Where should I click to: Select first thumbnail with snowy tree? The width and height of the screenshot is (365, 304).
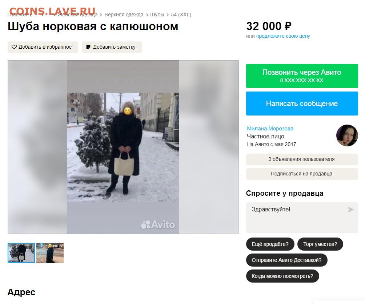click(x=21, y=253)
